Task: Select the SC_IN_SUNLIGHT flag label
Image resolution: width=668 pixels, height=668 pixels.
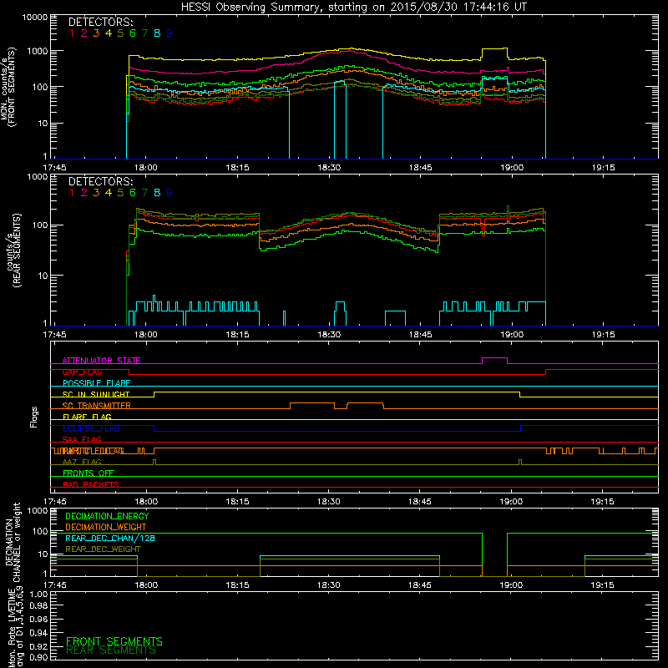Action: pos(96,394)
